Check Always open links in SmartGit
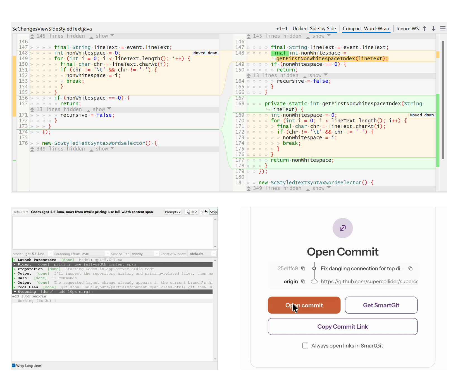 point(305,346)
